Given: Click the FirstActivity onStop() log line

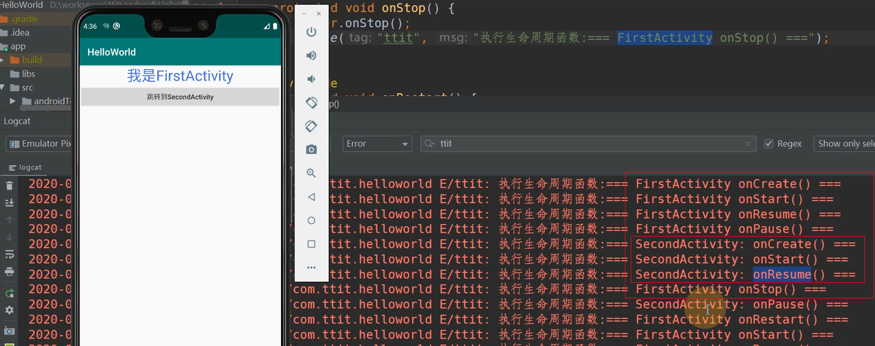Looking at the screenshot, I should (x=731, y=289).
